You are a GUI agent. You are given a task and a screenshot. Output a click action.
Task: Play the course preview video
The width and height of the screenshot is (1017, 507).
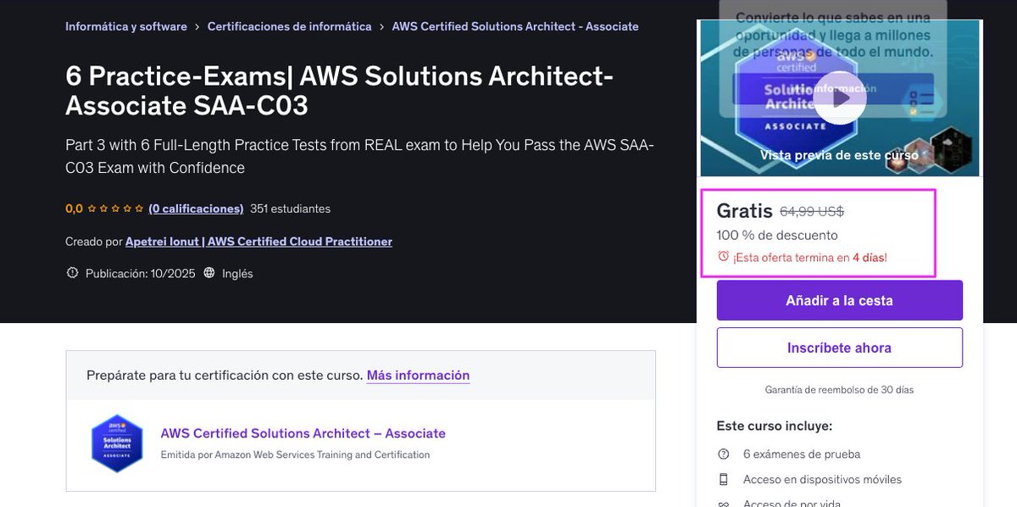click(x=840, y=97)
